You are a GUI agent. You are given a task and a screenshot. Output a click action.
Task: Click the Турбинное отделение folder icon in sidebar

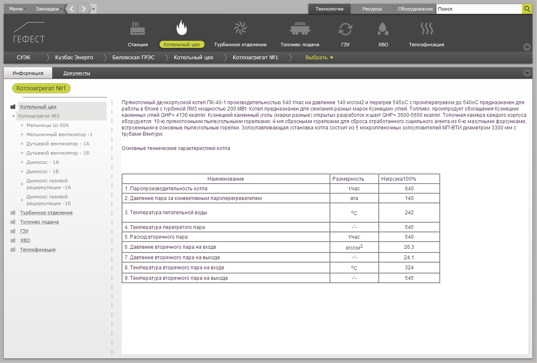point(13,213)
